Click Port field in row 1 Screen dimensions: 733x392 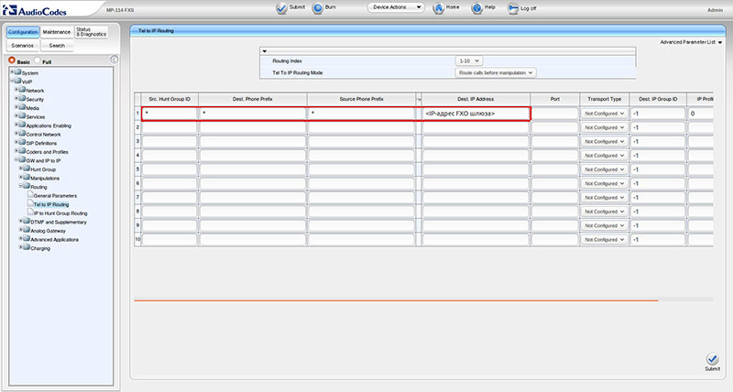click(555, 114)
